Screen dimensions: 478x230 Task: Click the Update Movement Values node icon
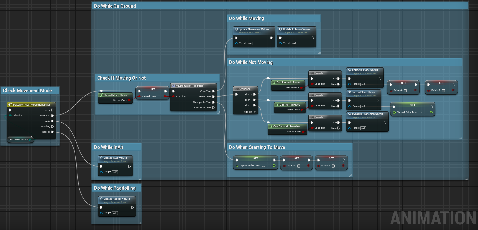click(x=236, y=29)
